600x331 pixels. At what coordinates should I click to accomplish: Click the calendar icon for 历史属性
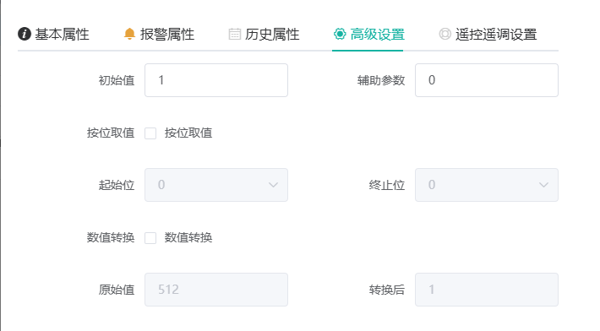[x=235, y=34]
